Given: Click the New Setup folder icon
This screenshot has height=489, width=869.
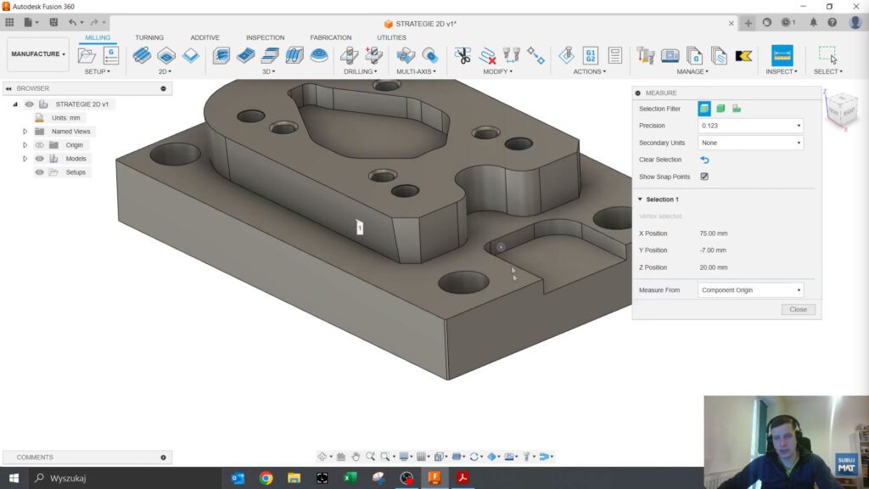Looking at the screenshot, I should pyautogui.click(x=87, y=56).
